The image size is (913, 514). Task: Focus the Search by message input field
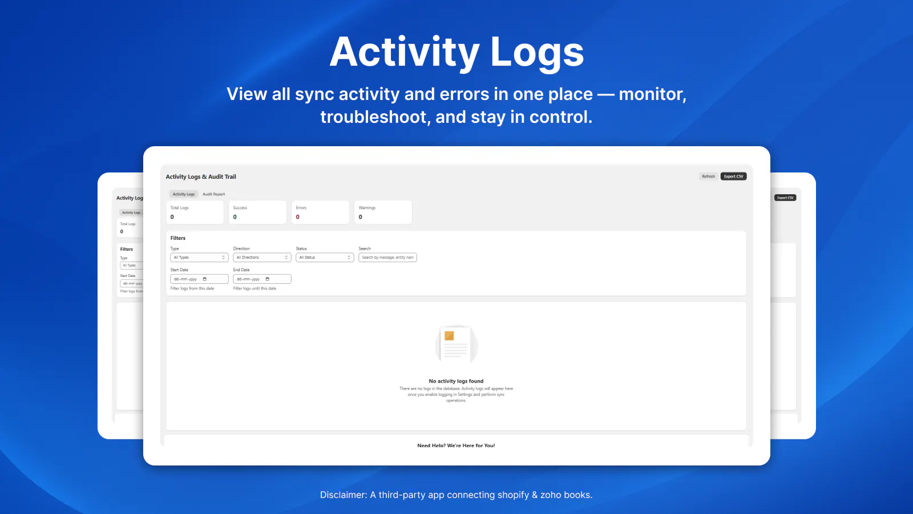point(387,258)
